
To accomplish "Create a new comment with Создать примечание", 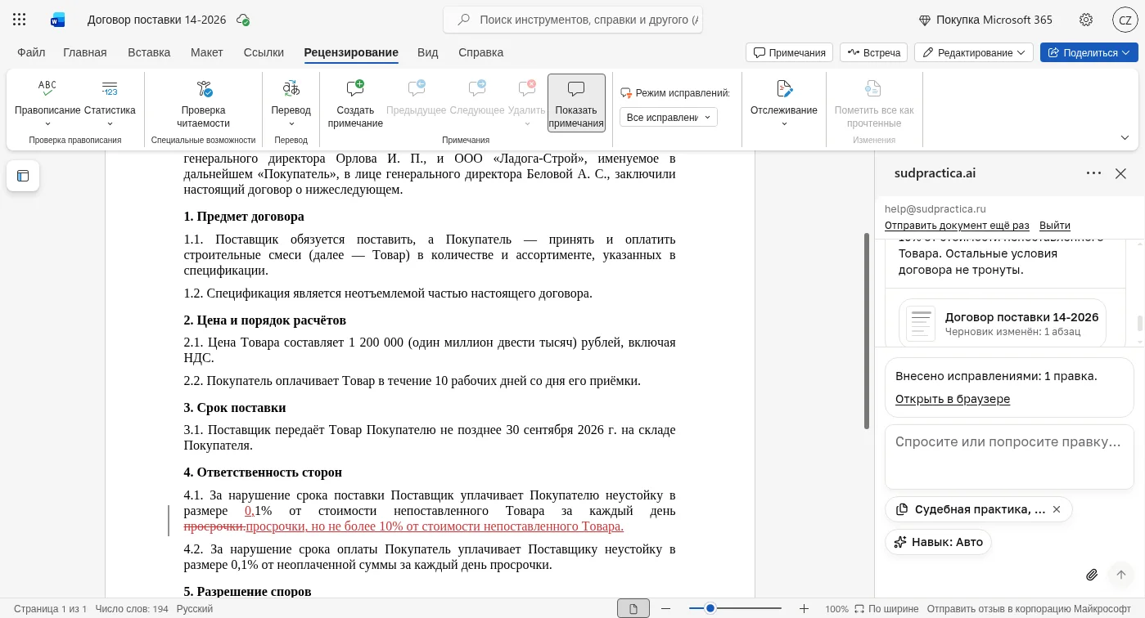I will [355, 102].
